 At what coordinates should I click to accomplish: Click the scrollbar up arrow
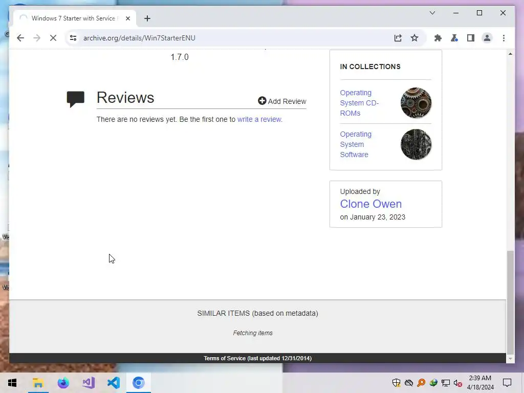510,54
